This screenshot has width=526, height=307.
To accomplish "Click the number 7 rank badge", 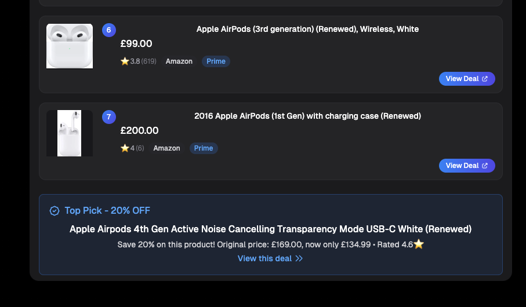I will [109, 117].
